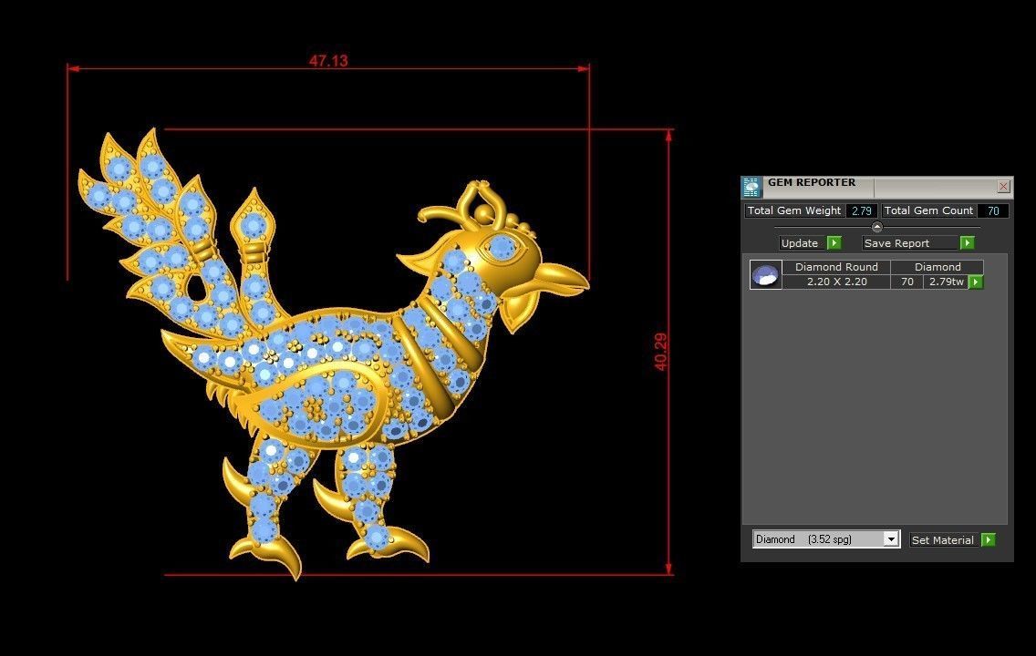
Task: Click the 47.13 width dimension label
Action: 328,61
